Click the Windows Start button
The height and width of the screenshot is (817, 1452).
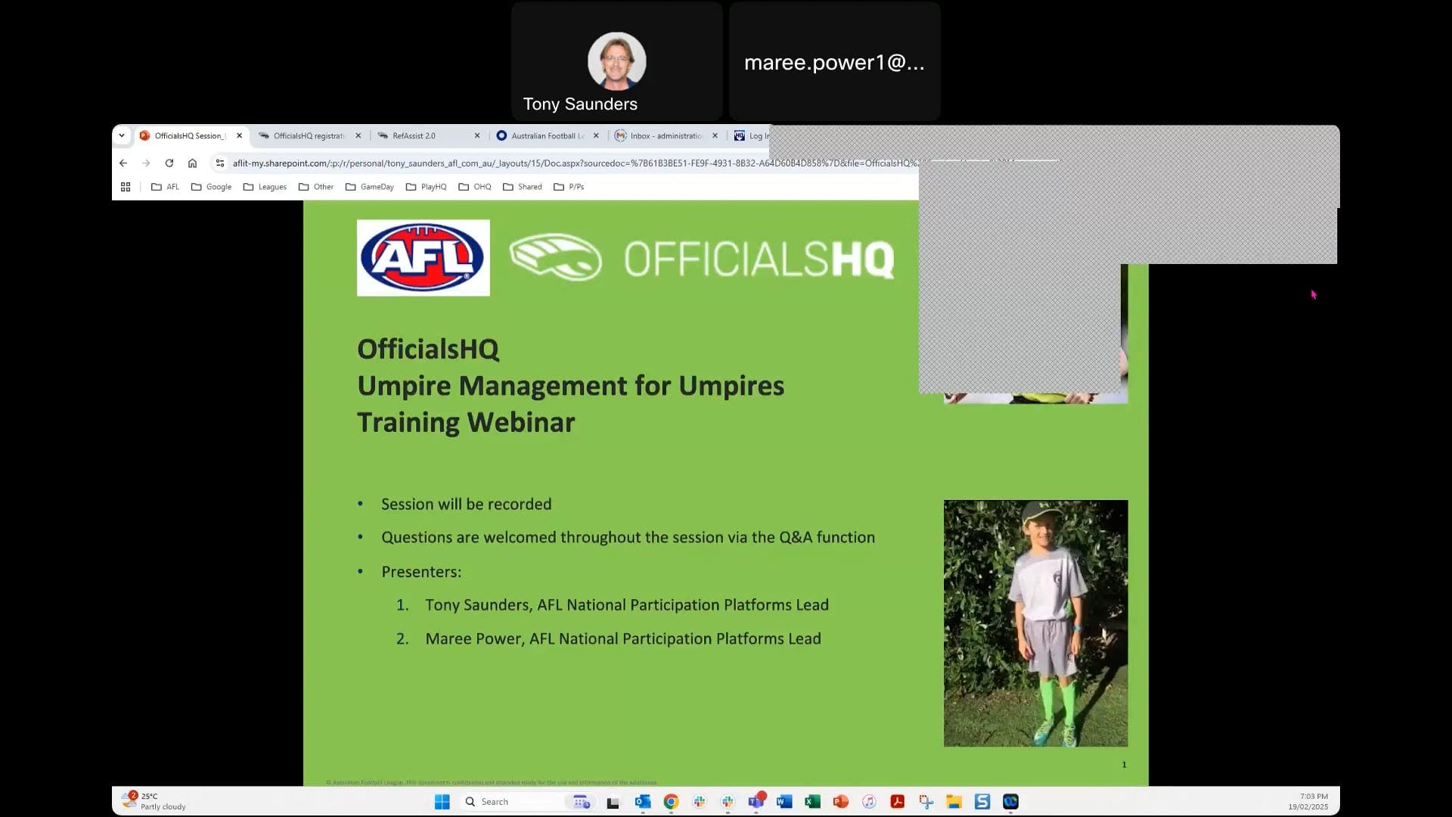pos(442,802)
